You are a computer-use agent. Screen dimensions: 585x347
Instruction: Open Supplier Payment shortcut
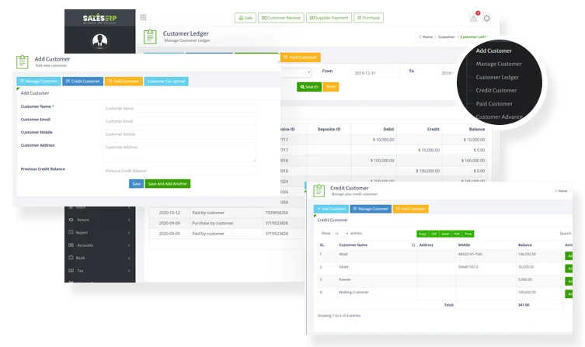pos(329,18)
